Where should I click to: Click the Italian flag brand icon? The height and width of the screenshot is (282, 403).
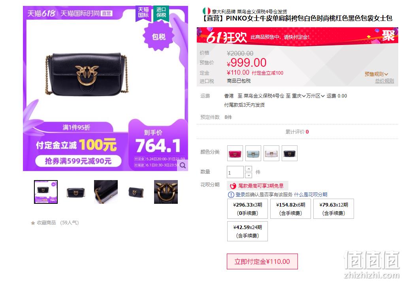(206, 11)
